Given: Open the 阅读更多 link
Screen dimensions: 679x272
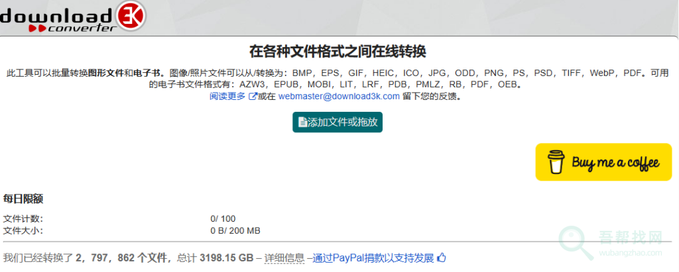Looking at the screenshot, I should [x=227, y=97].
